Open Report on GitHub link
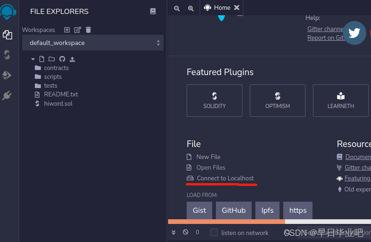The image size is (371, 242). [326, 38]
